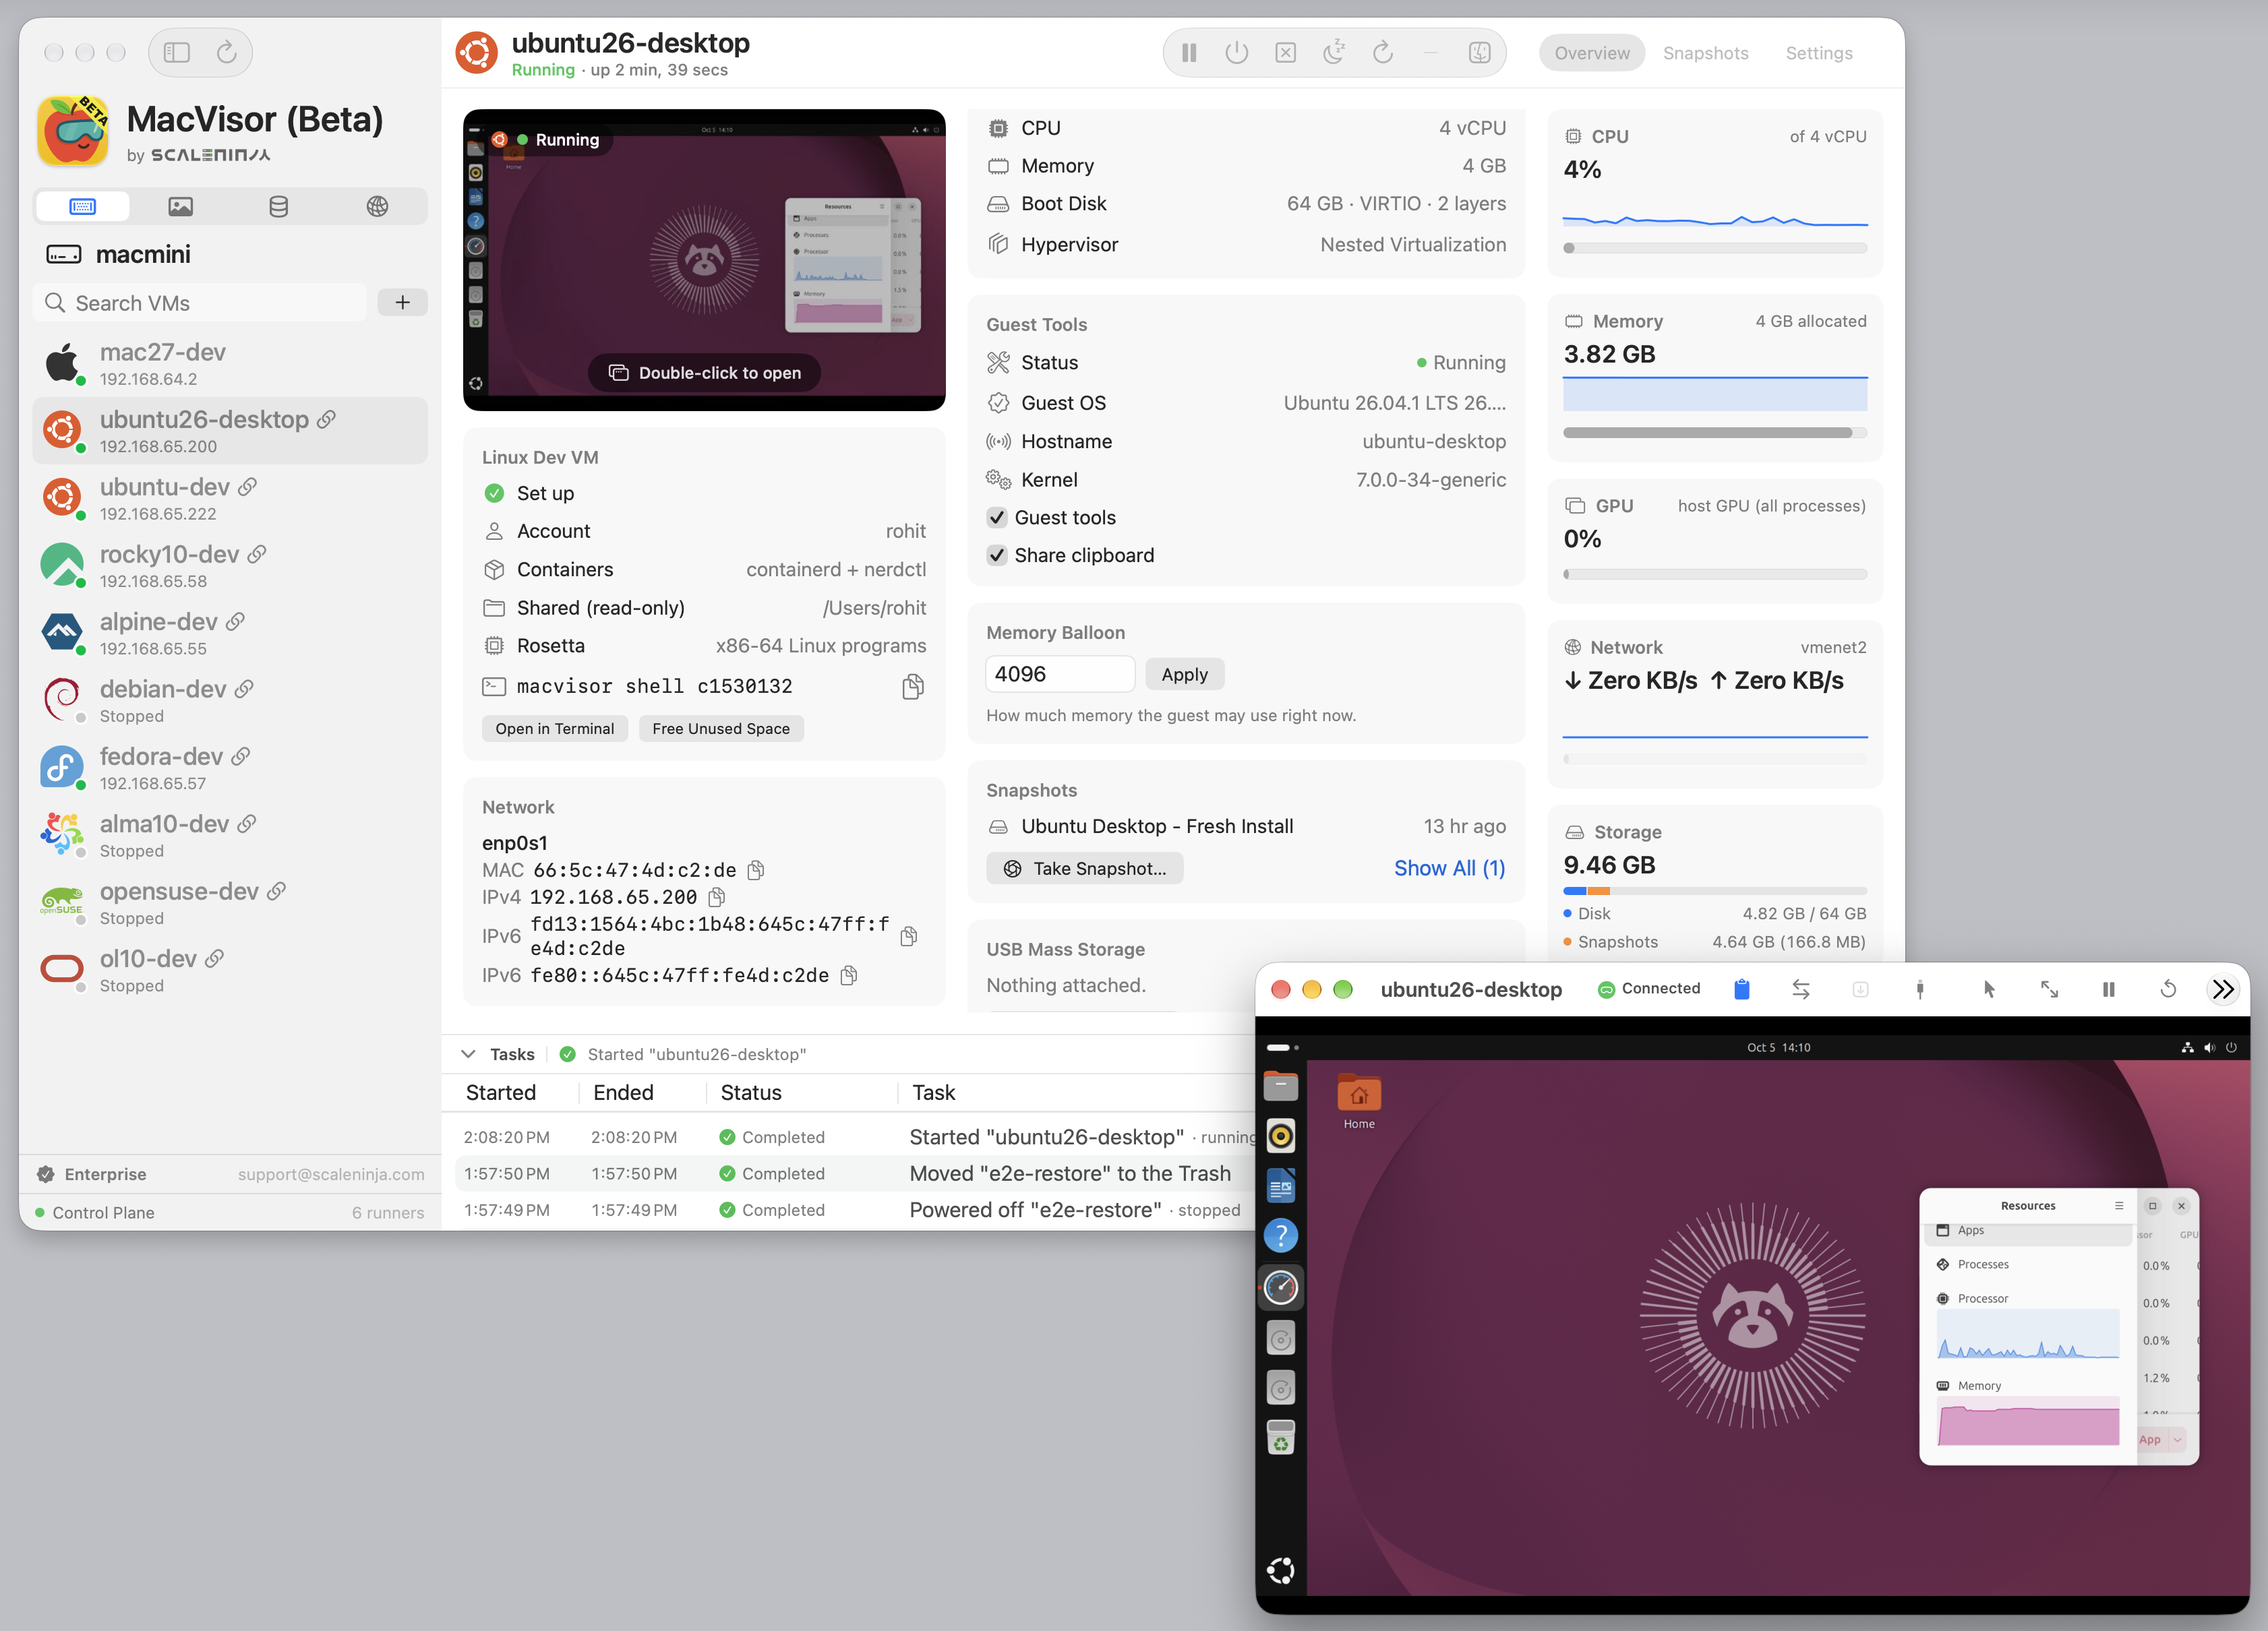
Task: Click the restart VM toolbar icon
Action: 1383,53
